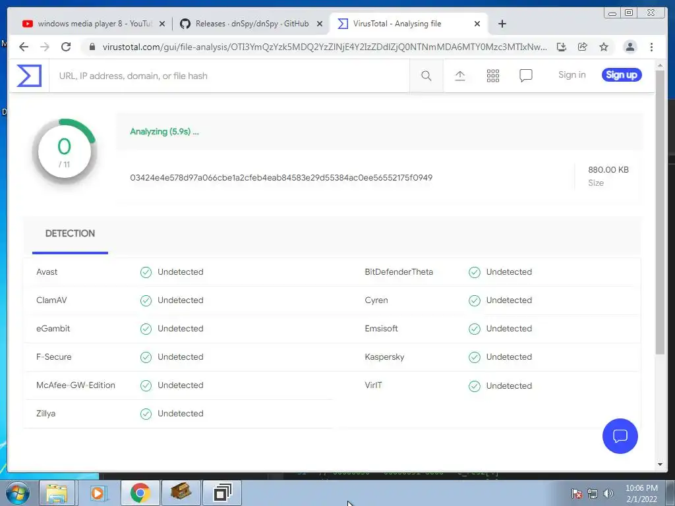Viewport: 675px width, 506px height.
Task: Click the scrollbar up arrow
Action: [659, 65]
